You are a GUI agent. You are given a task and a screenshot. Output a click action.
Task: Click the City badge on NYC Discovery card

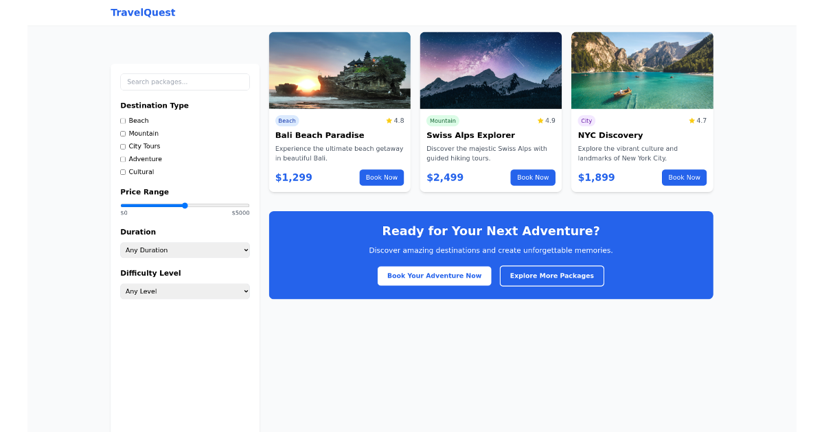click(586, 120)
